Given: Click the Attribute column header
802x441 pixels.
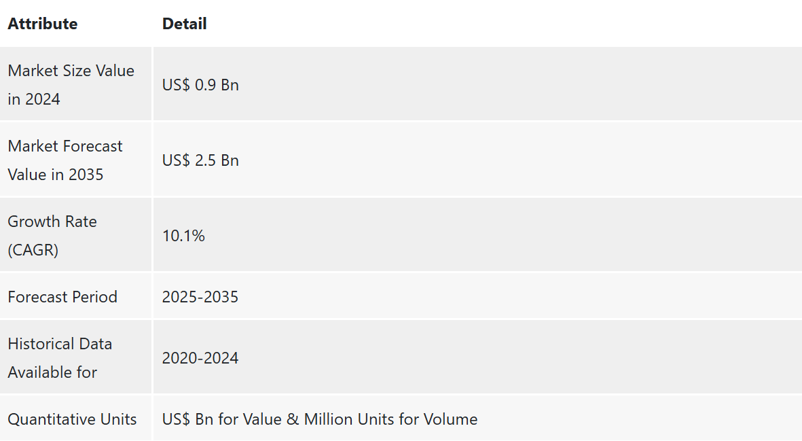Looking at the screenshot, I should pos(43,24).
